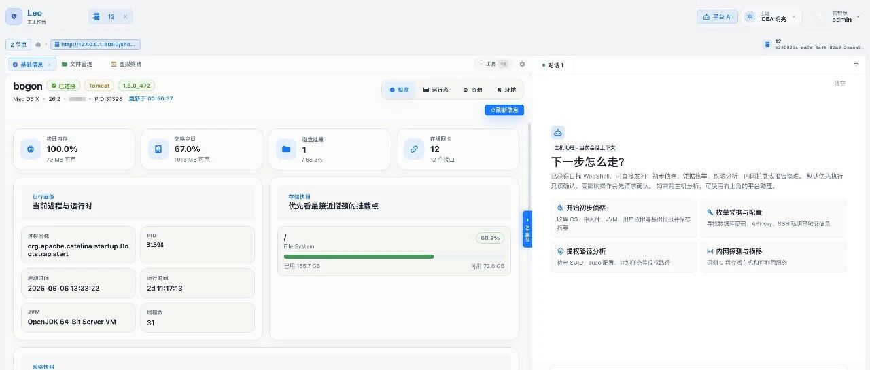
Task: Choose the 开始初步侦察 suggestion card
Action: tap(624, 218)
